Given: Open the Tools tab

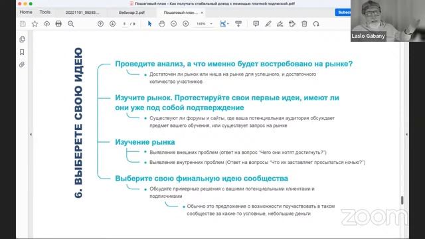Looking at the screenshot, I should (45, 12).
